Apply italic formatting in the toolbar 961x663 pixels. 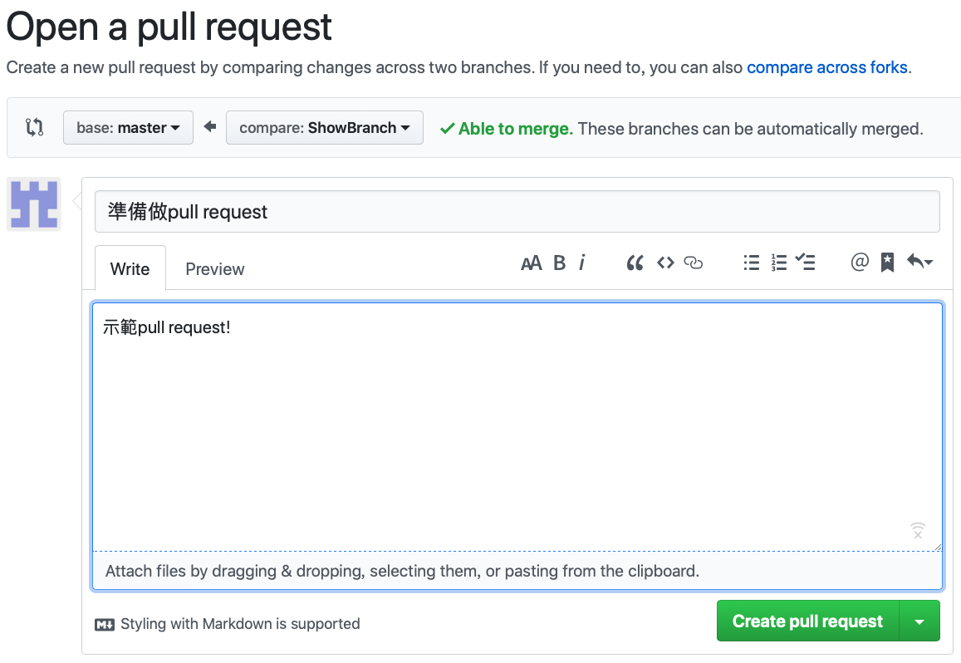click(x=582, y=263)
